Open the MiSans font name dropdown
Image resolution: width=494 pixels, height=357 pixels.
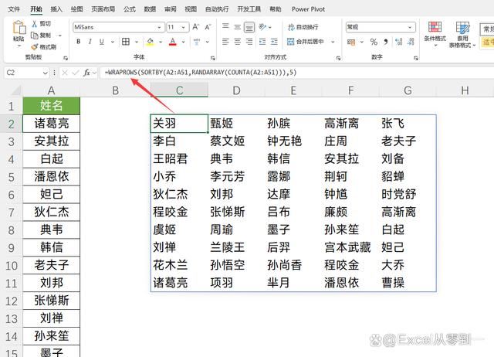(159, 27)
